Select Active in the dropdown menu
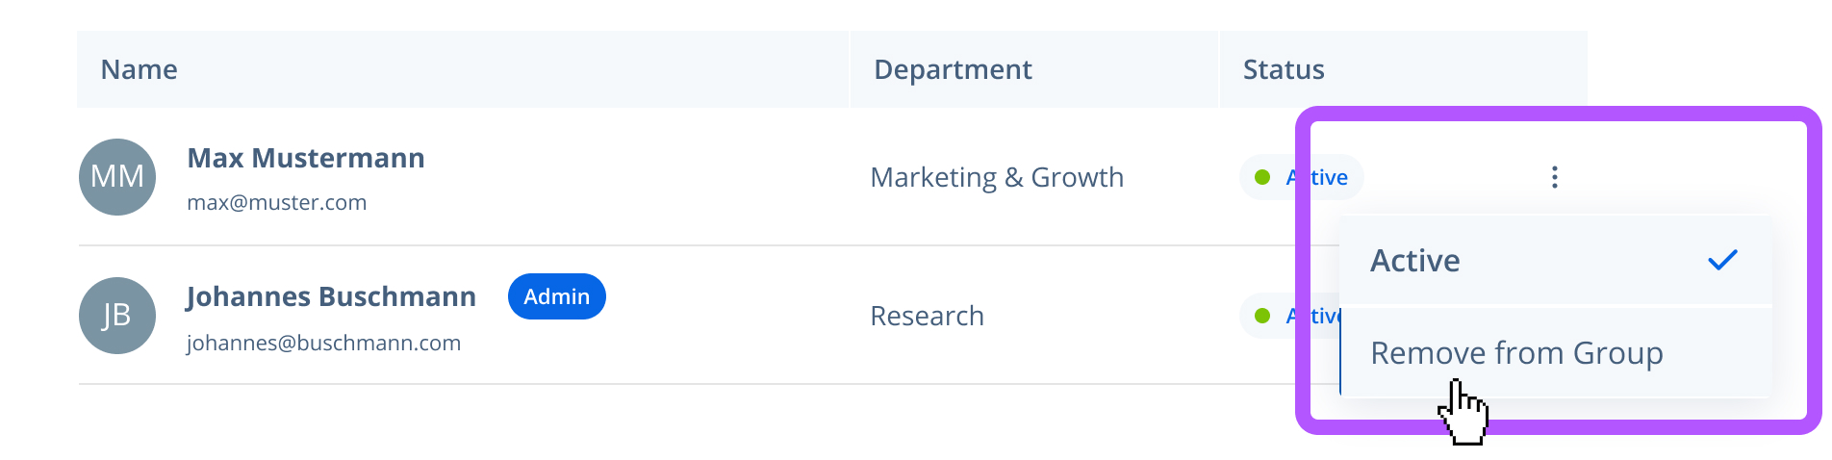 (x=1415, y=261)
